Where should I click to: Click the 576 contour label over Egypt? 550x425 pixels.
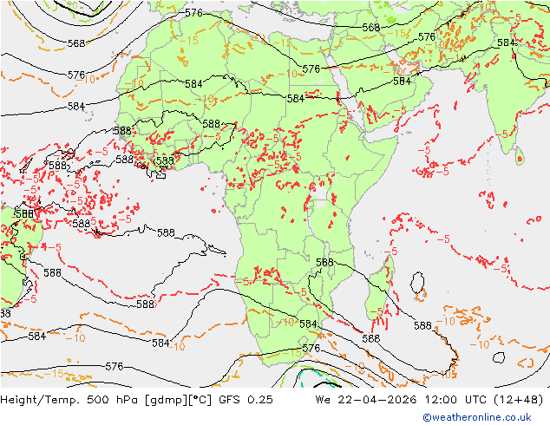[311, 69]
